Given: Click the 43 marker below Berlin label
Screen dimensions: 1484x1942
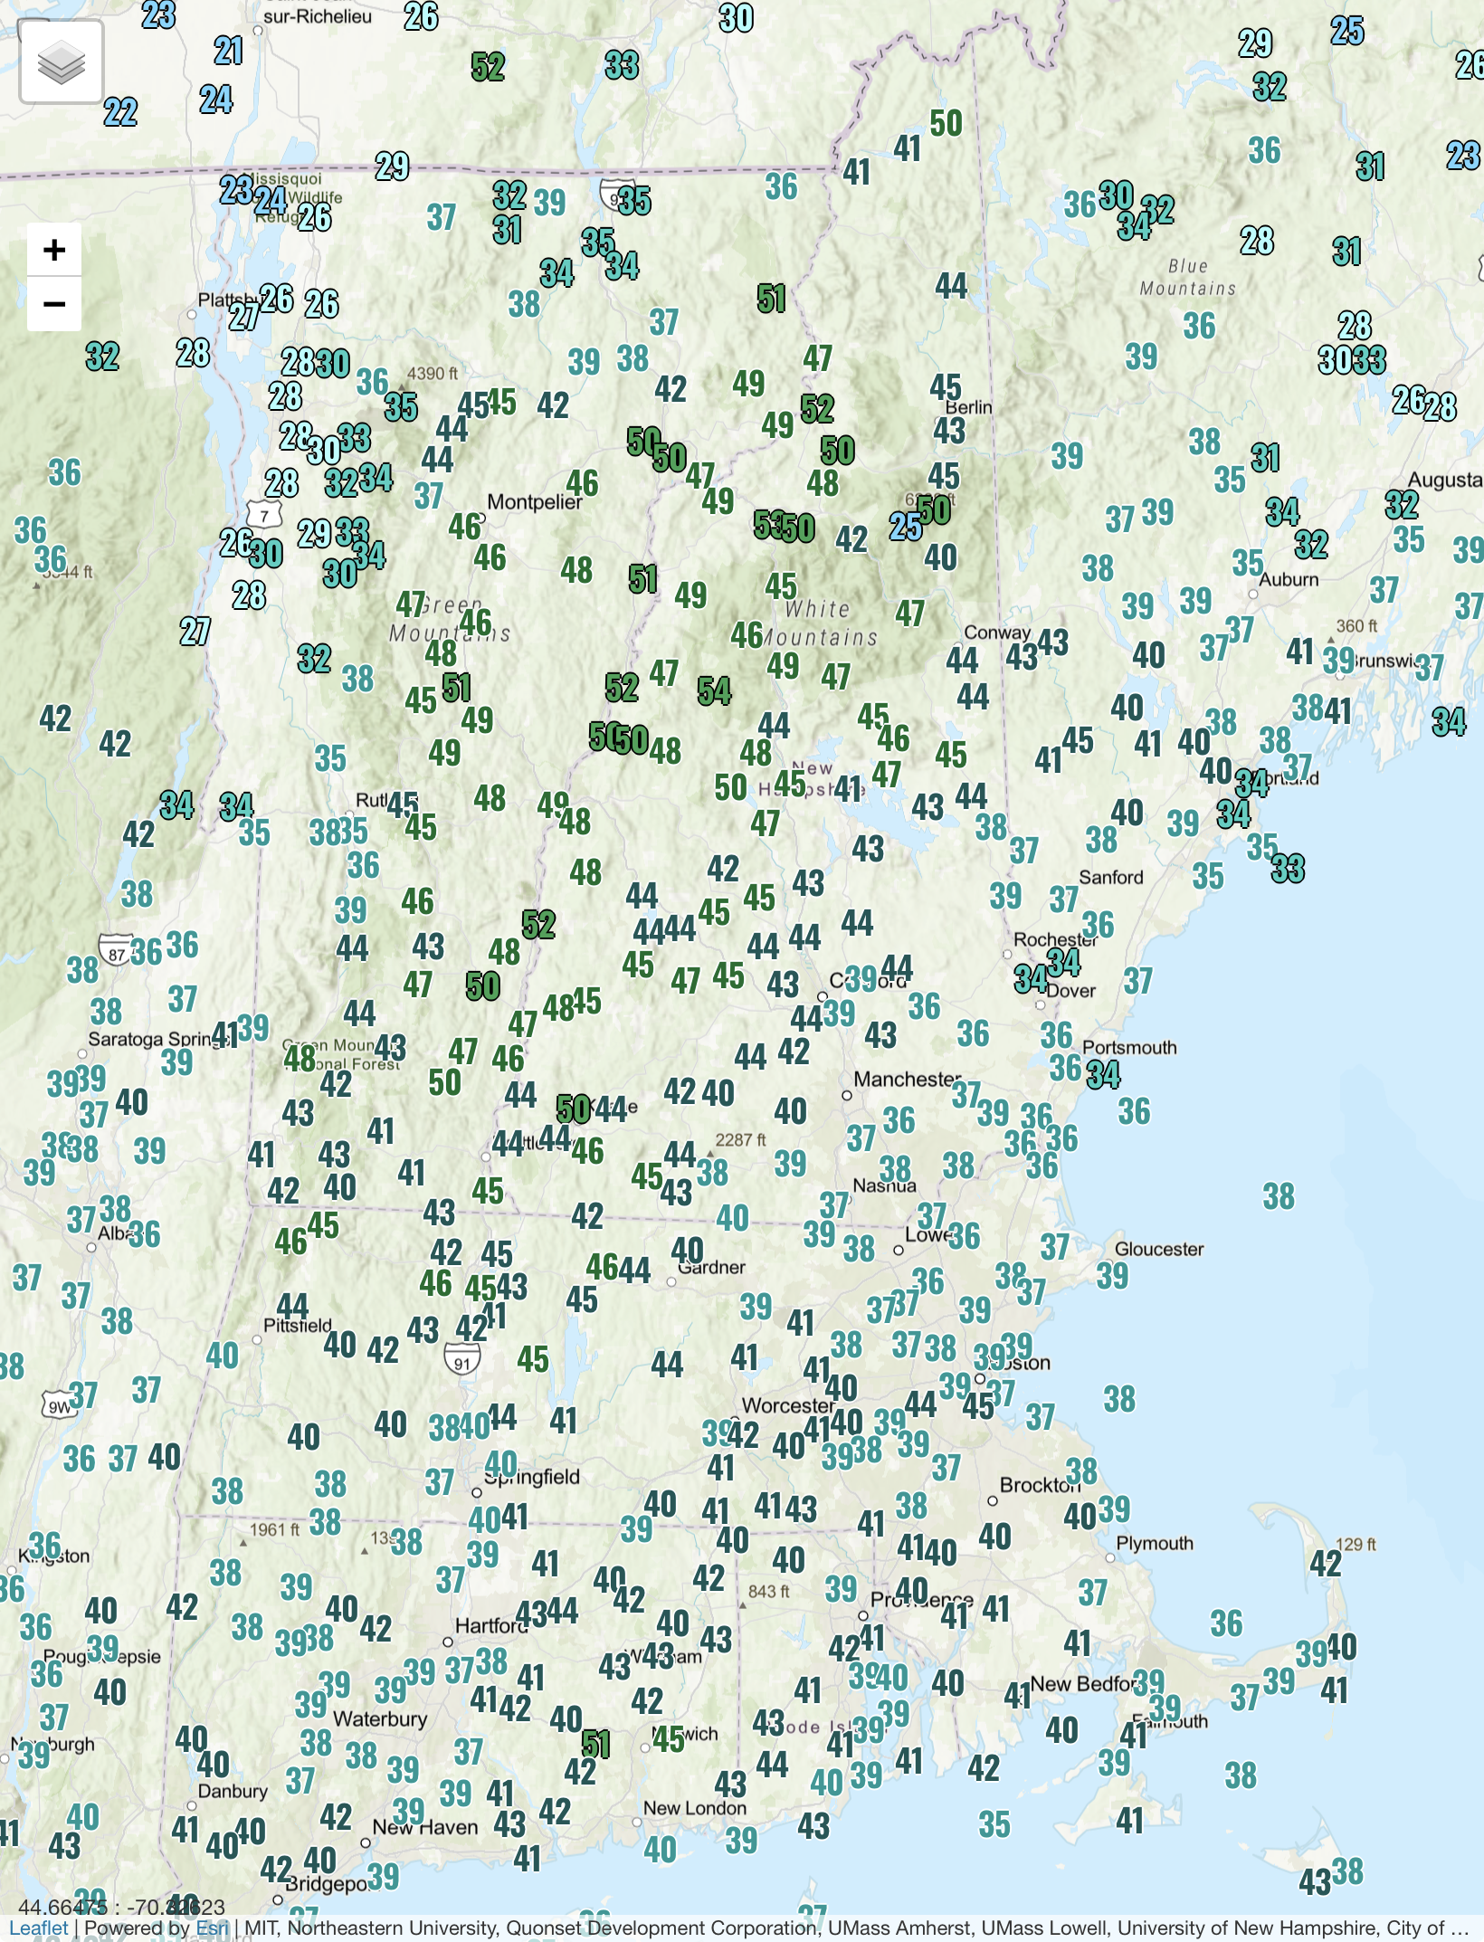Looking at the screenshot, I should pyautogui.click(x=949, y=431).
